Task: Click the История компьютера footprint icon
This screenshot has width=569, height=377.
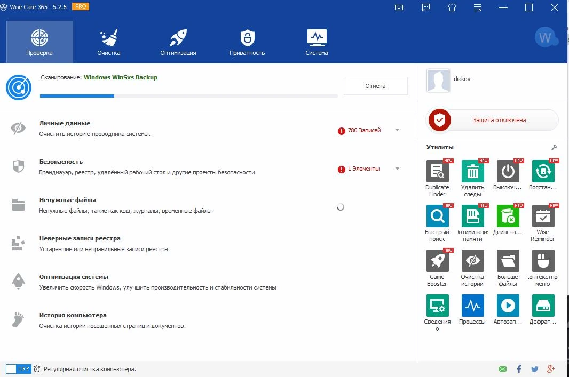Action: coord(18,320)
